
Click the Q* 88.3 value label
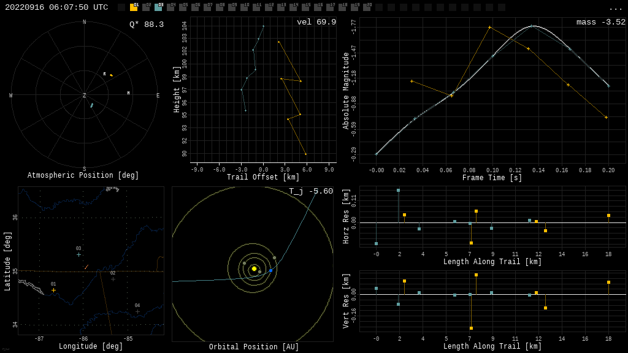pyautogui.click(x=147, y=25)
